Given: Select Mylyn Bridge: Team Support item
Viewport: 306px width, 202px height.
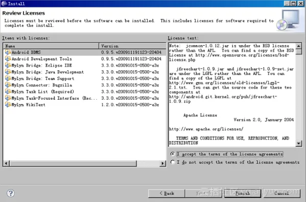Looking at the screenshot, I should pyautogui.click(x=84, y=78).
